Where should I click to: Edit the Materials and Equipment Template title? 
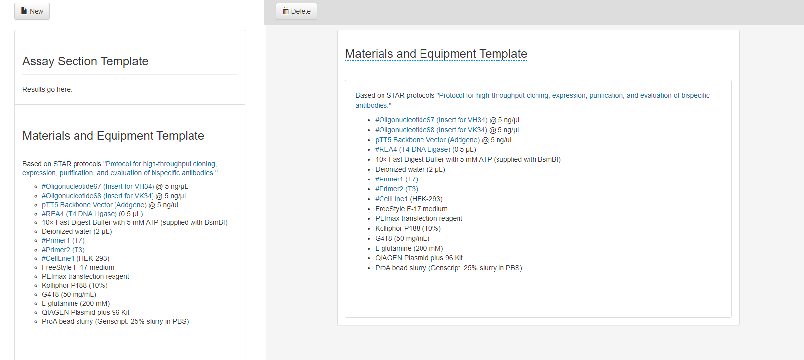436,54
